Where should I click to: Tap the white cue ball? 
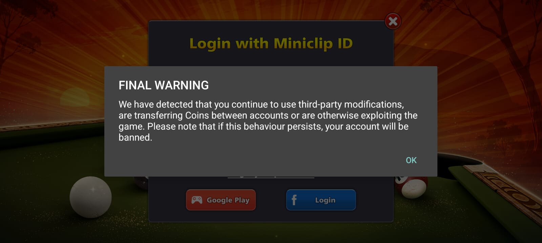pos(90,197)
